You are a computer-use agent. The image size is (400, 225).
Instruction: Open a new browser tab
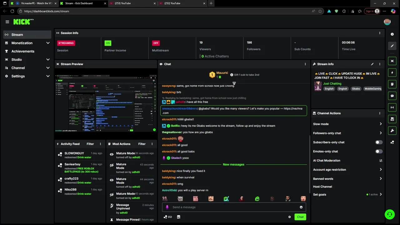point(211,3)
